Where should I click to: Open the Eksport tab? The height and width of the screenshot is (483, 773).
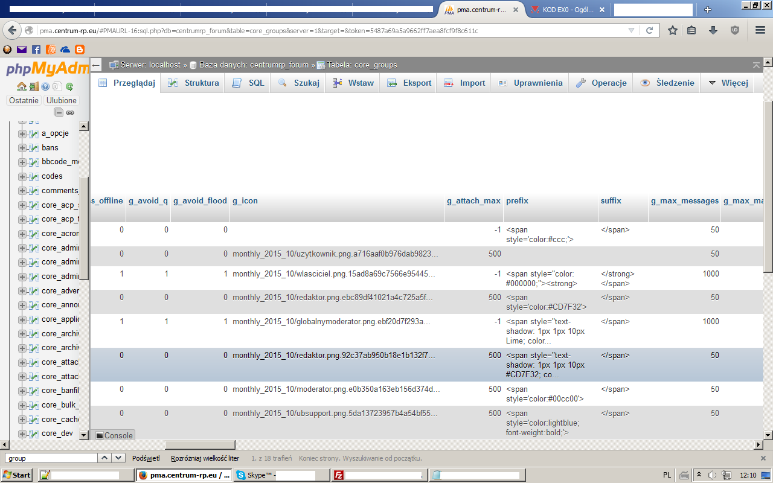coord(409,83)
